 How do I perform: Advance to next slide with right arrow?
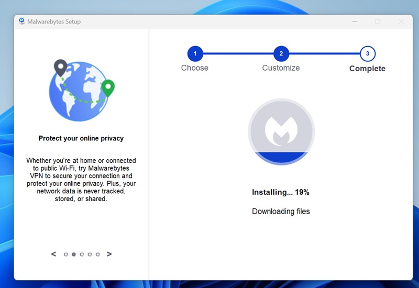[x=109, y=254]
